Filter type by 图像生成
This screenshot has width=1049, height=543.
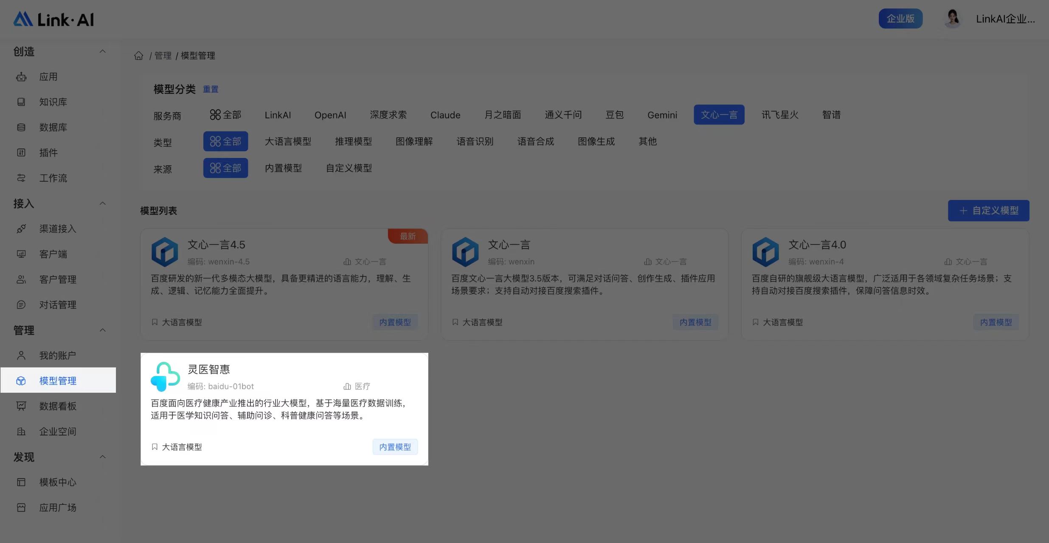596,141
